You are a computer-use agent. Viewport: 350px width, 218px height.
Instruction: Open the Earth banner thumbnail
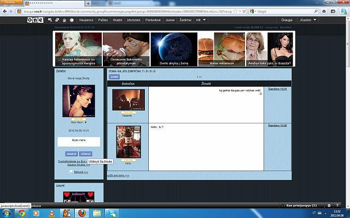[x=174, y=49]
